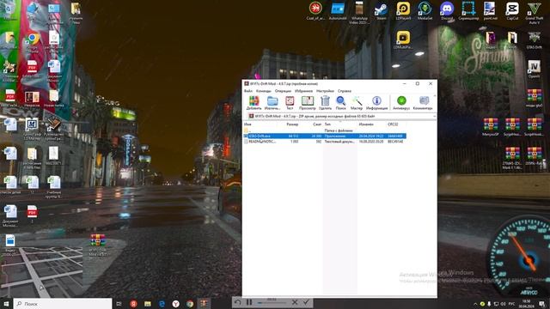Click the recorder undo arrow button
The image size is (550, 309).
[x=237, y=302]
